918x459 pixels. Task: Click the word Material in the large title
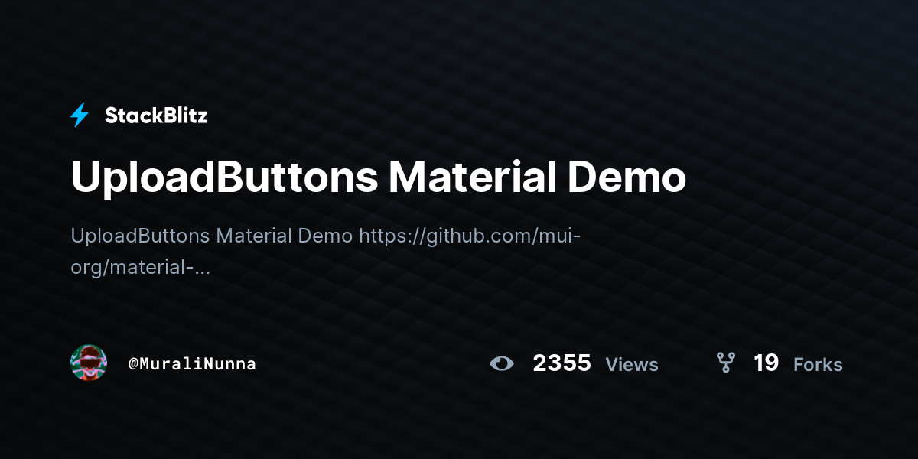coord(472,177)
